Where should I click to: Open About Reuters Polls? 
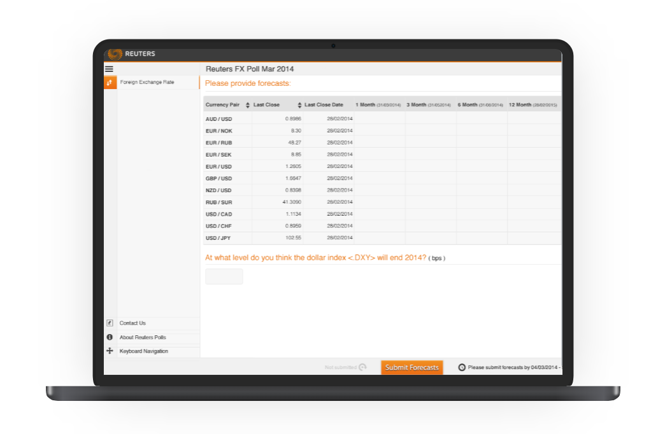click(x=143, y=337)
